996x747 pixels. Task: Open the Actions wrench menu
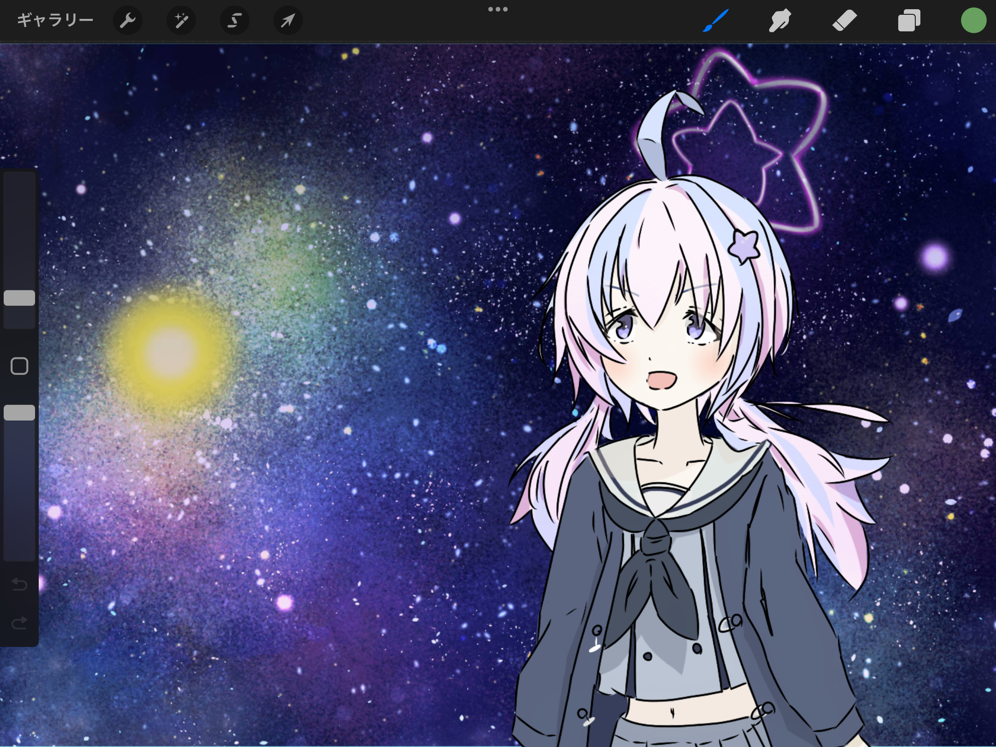click(127, 21)
